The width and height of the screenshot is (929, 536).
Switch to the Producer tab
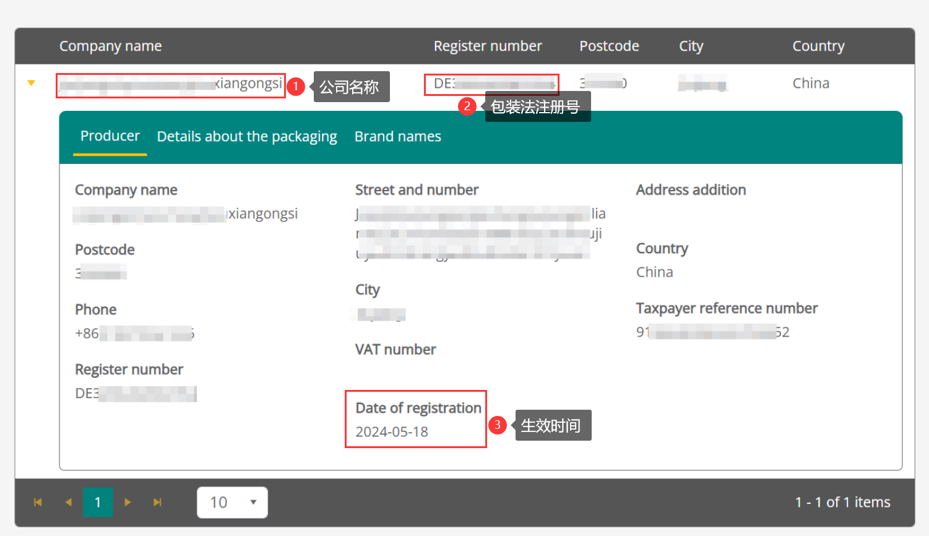110,136
